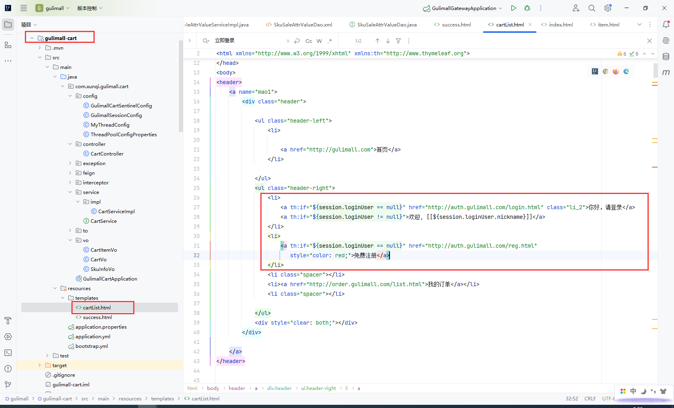Open the AI Assistant spiral icon
The width and height of the screenshot is (674, 408).
(666, 40)
